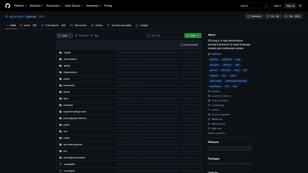Click the .coveragerc file icon
308x173 pixels.
click(61, 171)
